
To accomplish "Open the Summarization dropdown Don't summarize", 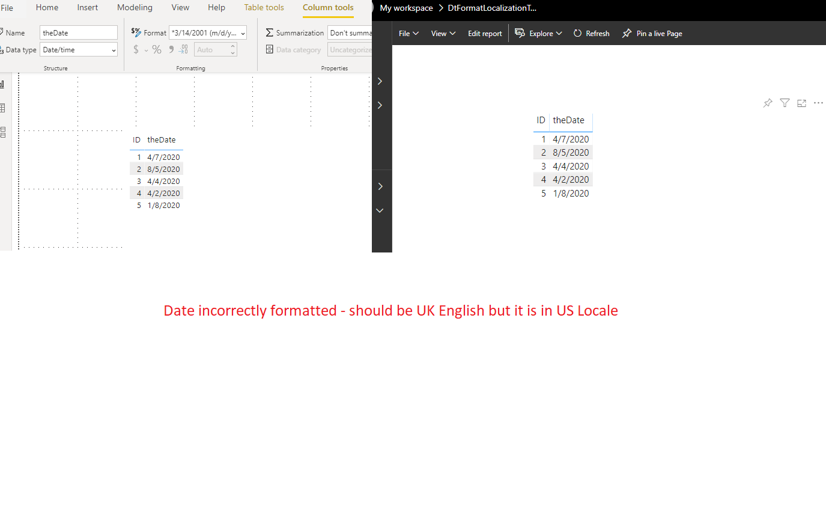I will coord(350,32).
